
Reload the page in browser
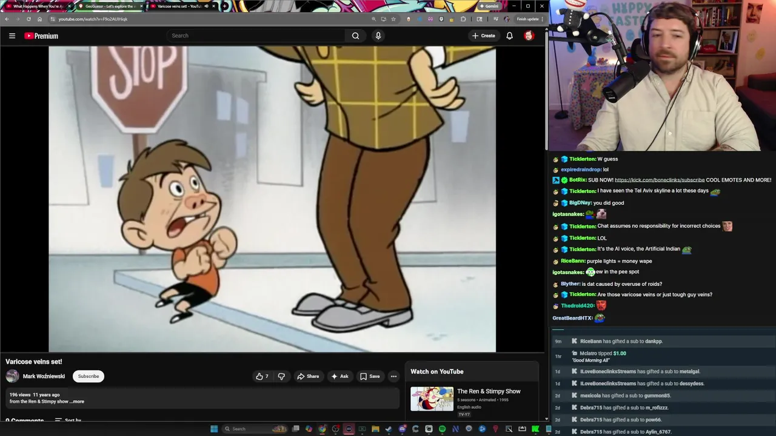[28, 19]
